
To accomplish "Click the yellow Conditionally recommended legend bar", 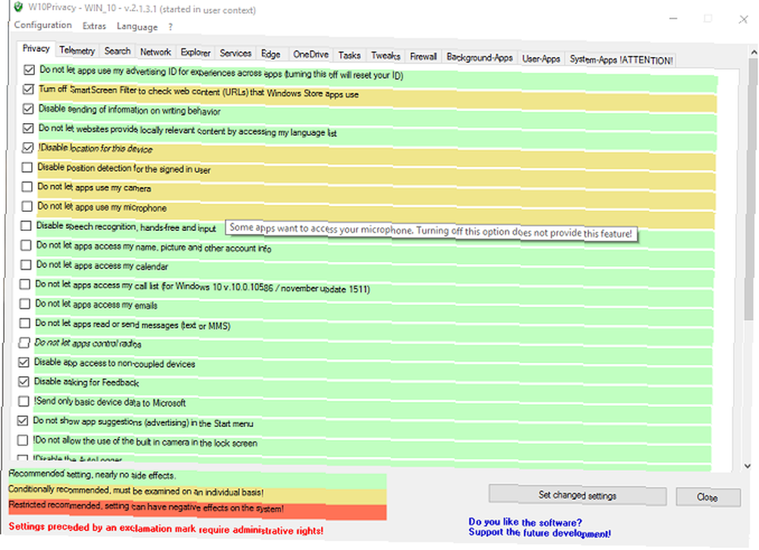I will click(197, 494).
